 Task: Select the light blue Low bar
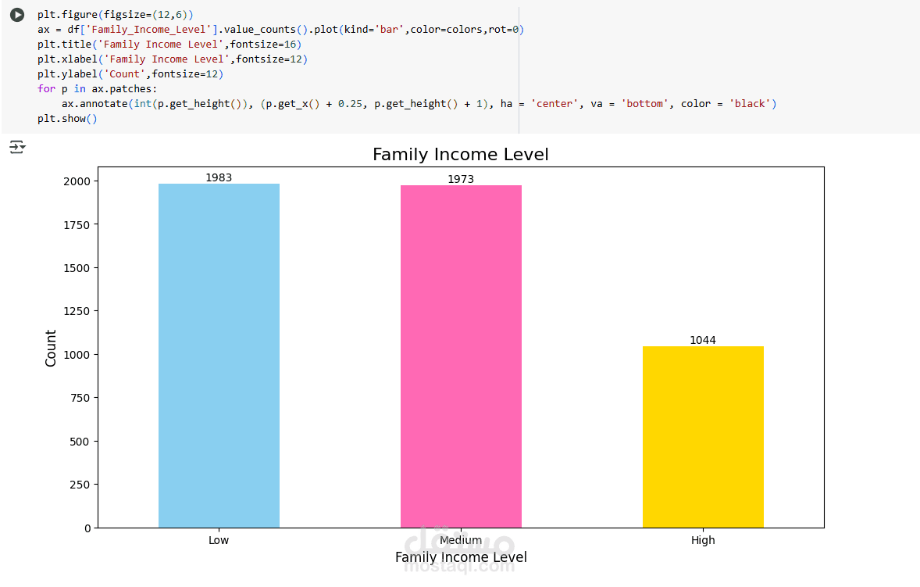pos(219,356)
